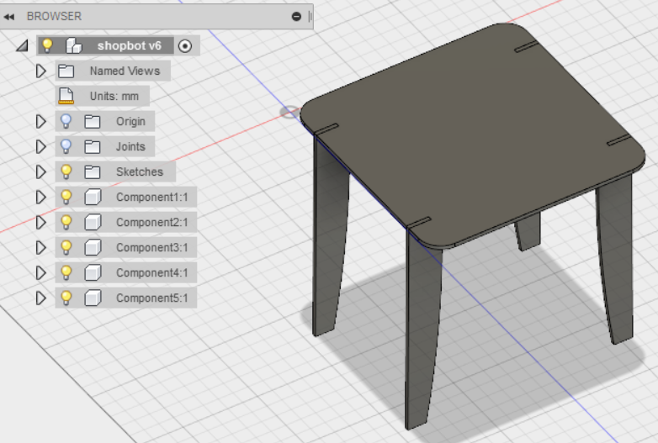This screenshot has width=658, height=443.
Task: Collapse the browser panel with double arrows
Action: 8,17
